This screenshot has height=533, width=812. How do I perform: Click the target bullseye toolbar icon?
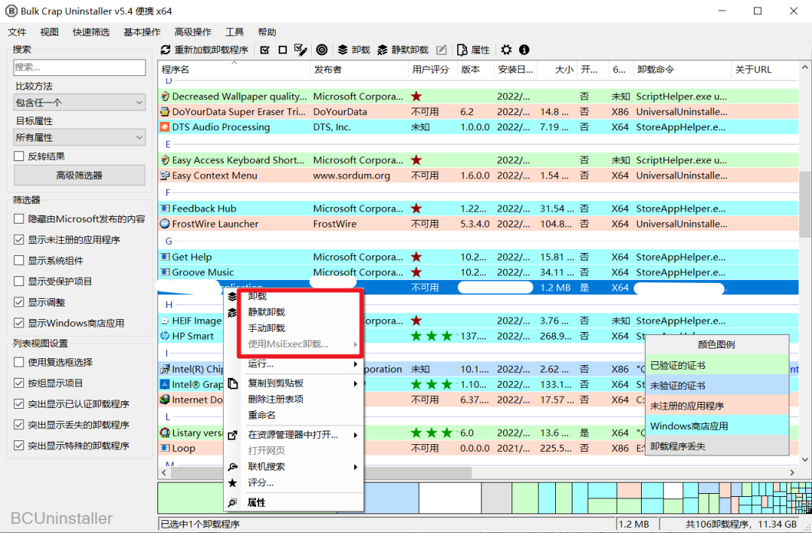[322, 50]
